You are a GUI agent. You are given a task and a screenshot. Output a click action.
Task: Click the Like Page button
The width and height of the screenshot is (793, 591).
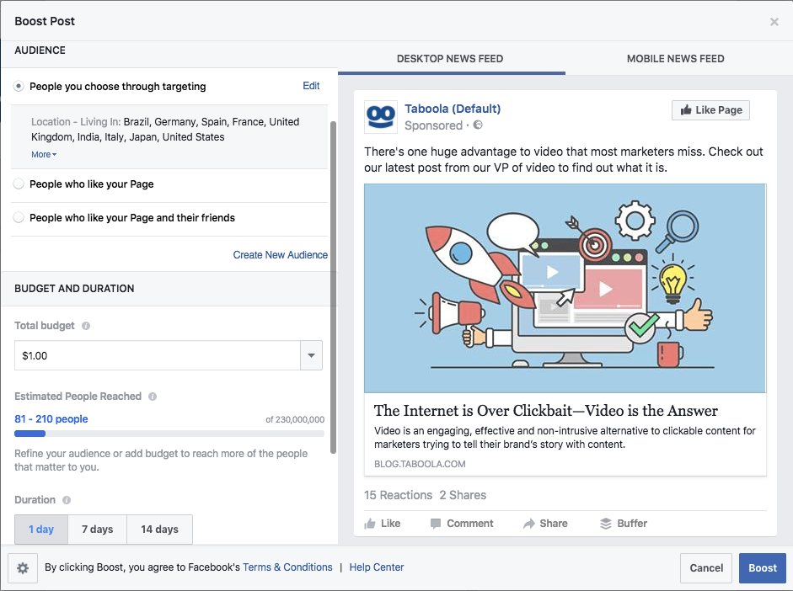710,110
